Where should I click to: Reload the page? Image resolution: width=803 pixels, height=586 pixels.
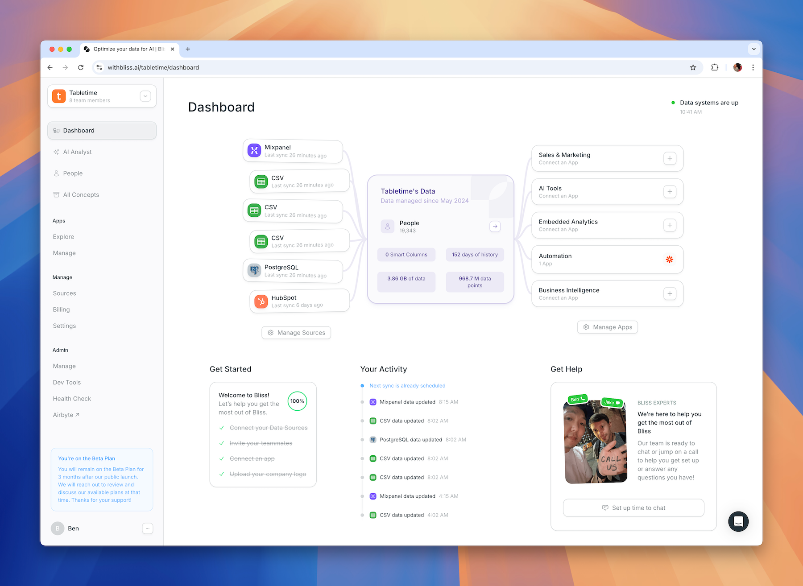81,67
